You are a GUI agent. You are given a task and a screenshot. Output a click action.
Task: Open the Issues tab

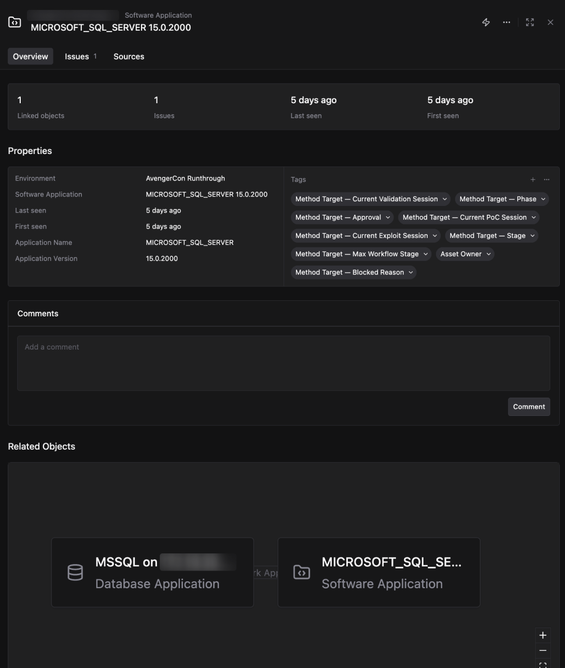80,57
